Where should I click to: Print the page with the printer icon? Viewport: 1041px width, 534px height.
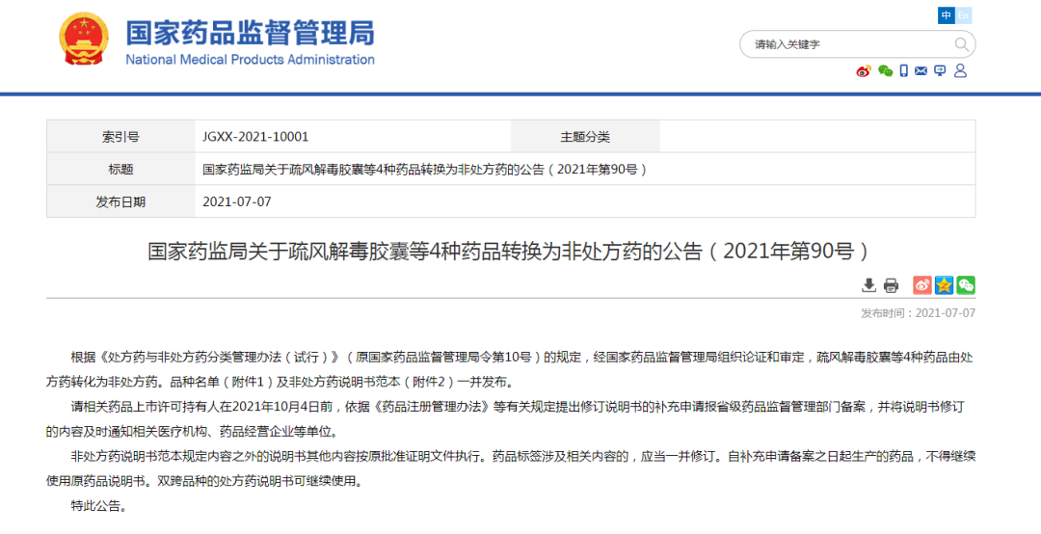click(x=891, y=285)
